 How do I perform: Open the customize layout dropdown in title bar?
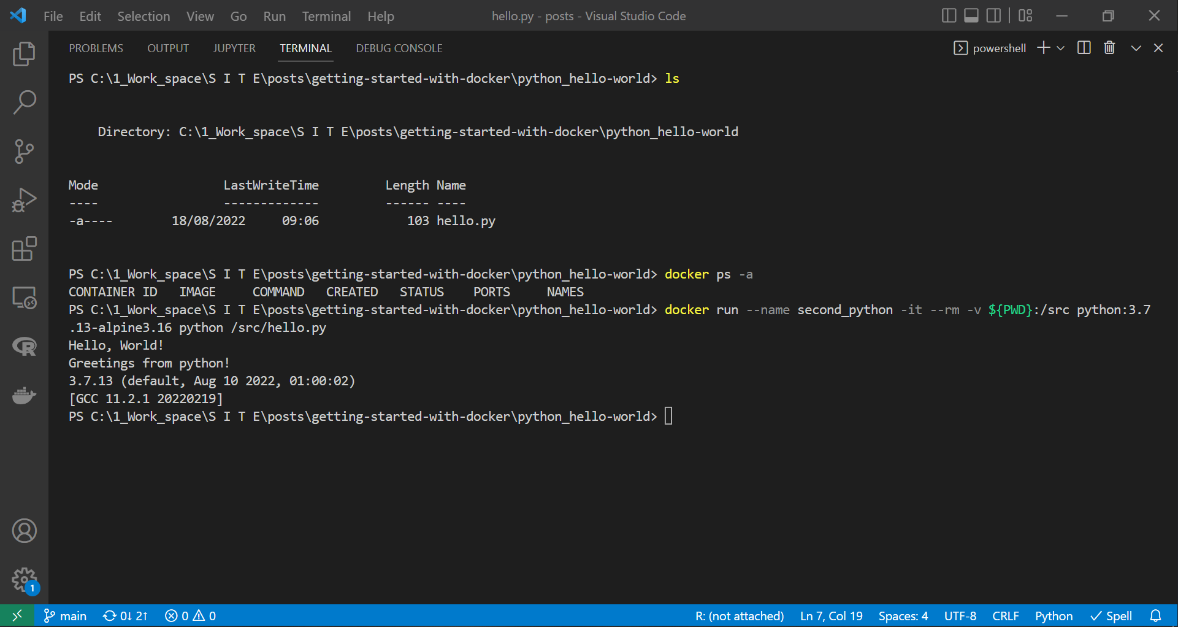click(1025, 15)
